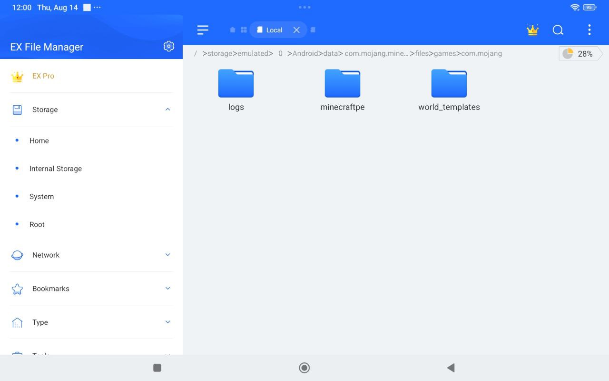Tap the hamburger menu icon
609x381 pixels.
[x=203, y=30]
